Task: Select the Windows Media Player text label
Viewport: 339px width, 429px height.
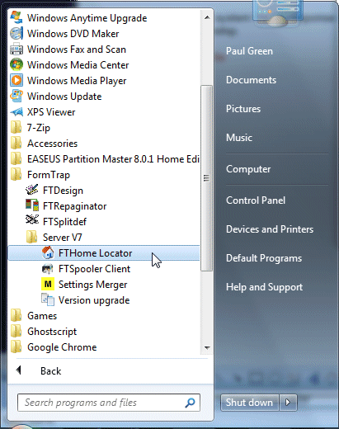Action: tap(77, 81)
